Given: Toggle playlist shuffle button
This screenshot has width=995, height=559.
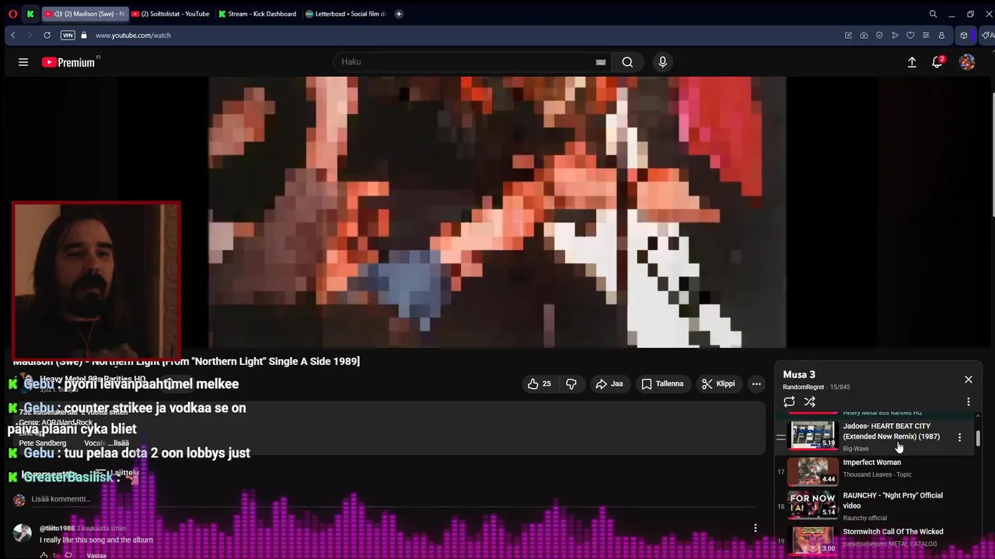Looking at the screenshot, I should (810, 401).
